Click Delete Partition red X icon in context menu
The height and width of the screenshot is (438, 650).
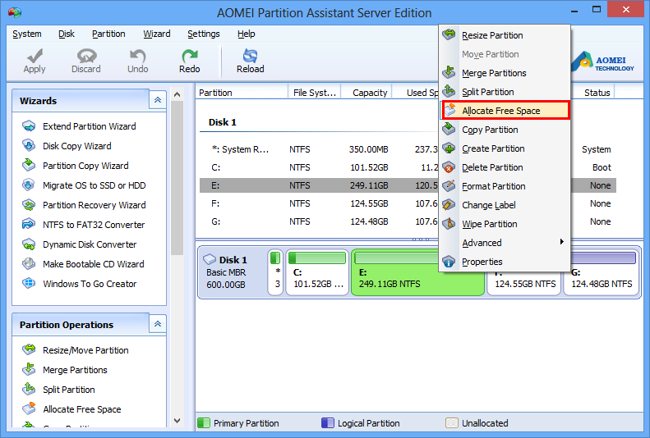coord(449,167)
